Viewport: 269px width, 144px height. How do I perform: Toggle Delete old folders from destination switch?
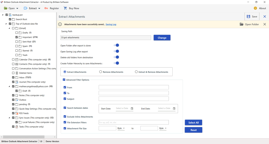coord(116,57)
